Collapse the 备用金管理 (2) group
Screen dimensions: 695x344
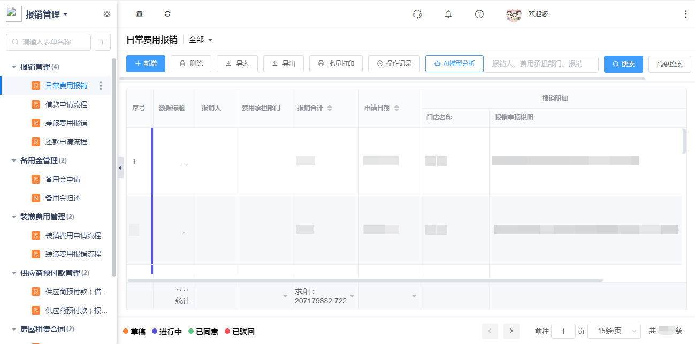point(14,160)
